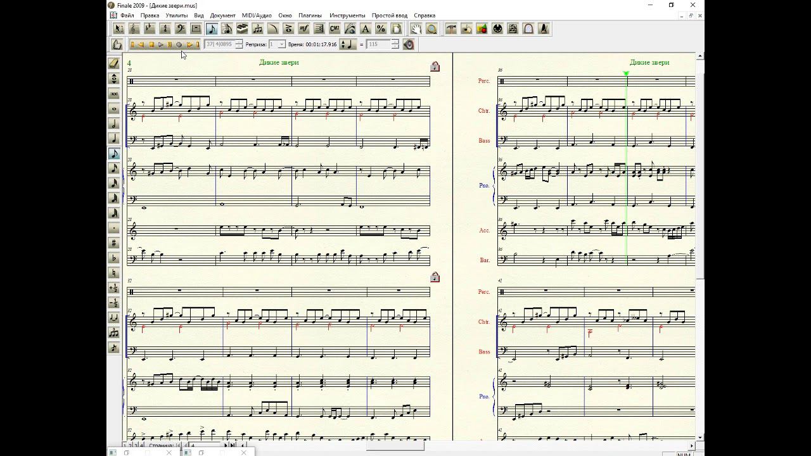The height and width of the screenshot is (456, 811).
Task: Select the Speedy Entry tool
Action: tap(227, 28)
